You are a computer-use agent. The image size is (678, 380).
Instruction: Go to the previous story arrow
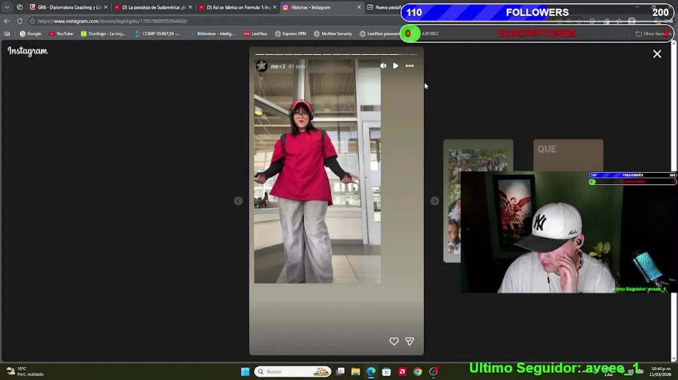pos(238,201)
